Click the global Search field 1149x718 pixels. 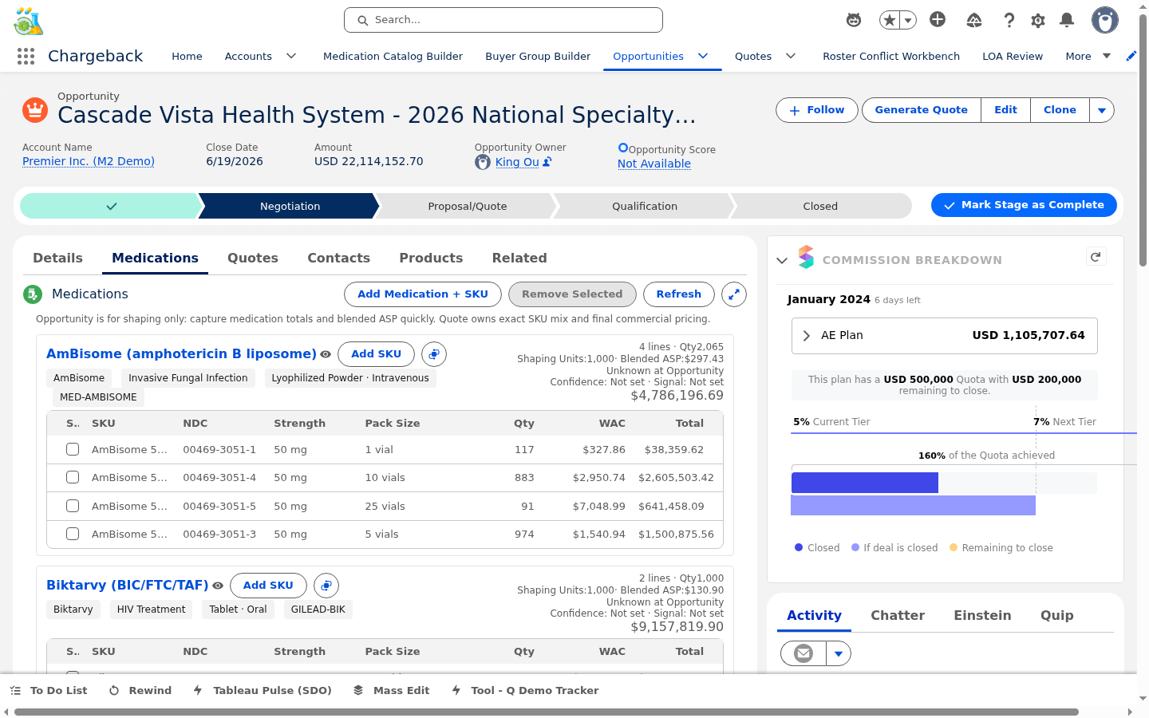pyautogui.click(x=503, y=20)
